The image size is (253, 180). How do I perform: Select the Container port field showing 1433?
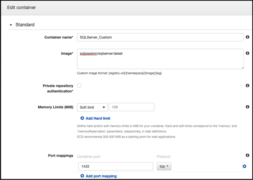coord(115,167)
